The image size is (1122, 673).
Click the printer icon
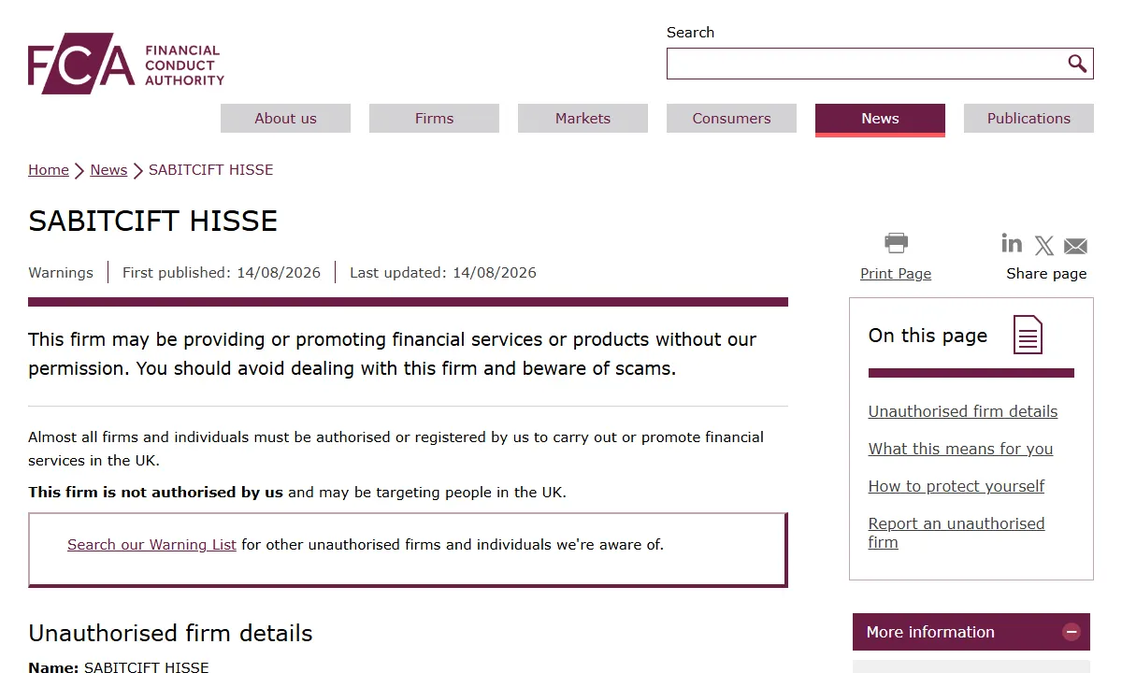tap(896, 243)
